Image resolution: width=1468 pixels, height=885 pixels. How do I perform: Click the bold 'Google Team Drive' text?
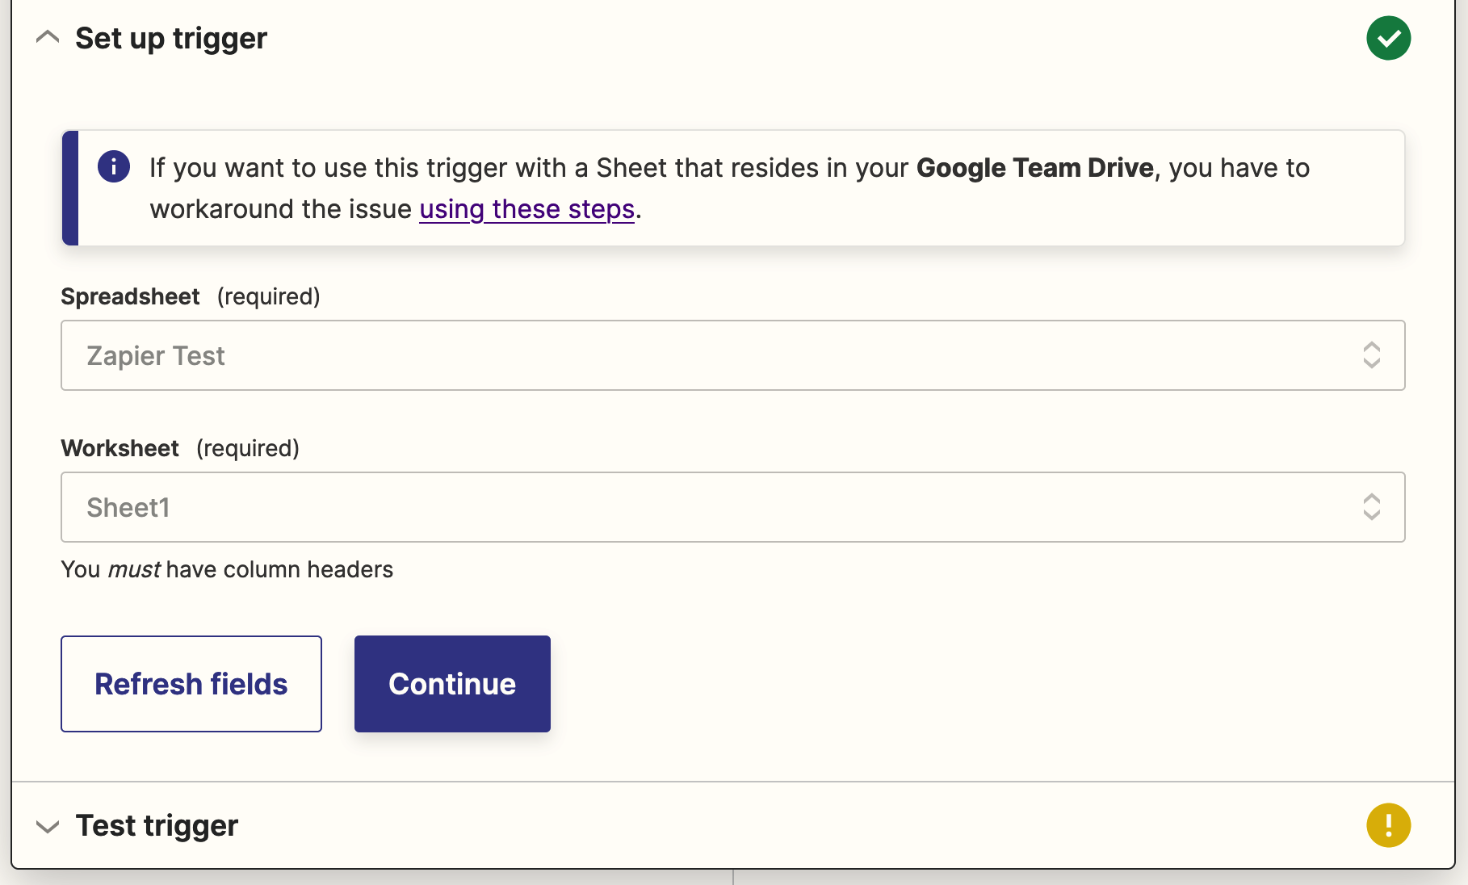coord(1034,168)
